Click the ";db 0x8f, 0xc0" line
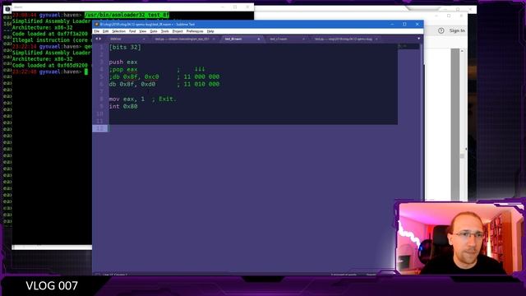 [134, 76]
